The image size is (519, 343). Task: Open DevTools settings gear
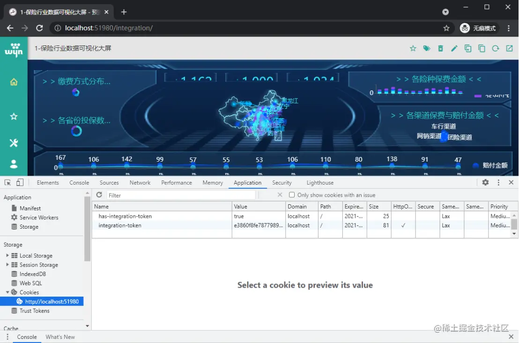(x=485, y=182)
